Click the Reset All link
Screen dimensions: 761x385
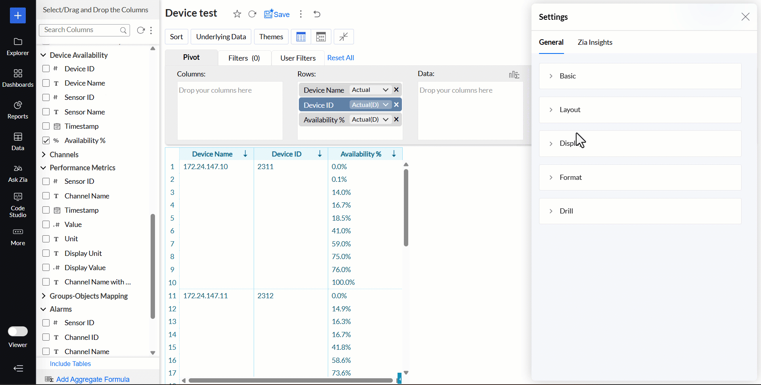(x=340, y=58)
